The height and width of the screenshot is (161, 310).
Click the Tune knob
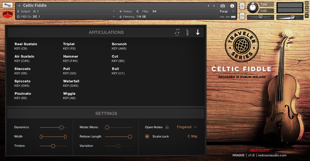pyautogui.click(x=253, y=7)
